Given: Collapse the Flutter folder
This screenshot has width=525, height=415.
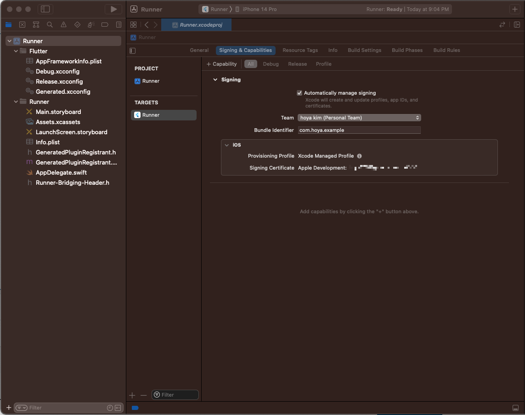Looking at the screenshot, I should [x=16, y=51].
